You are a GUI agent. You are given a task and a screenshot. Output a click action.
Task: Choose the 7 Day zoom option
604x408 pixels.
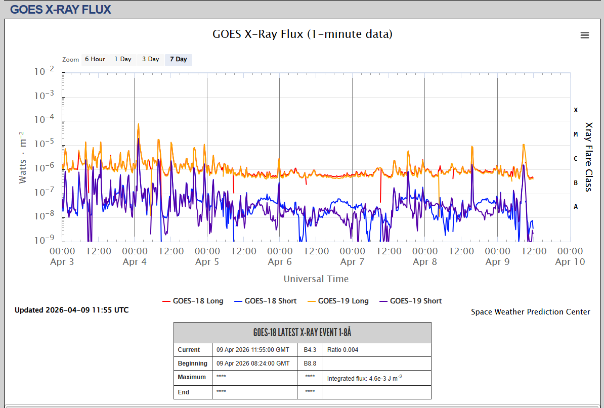click(x=179, y=59)
